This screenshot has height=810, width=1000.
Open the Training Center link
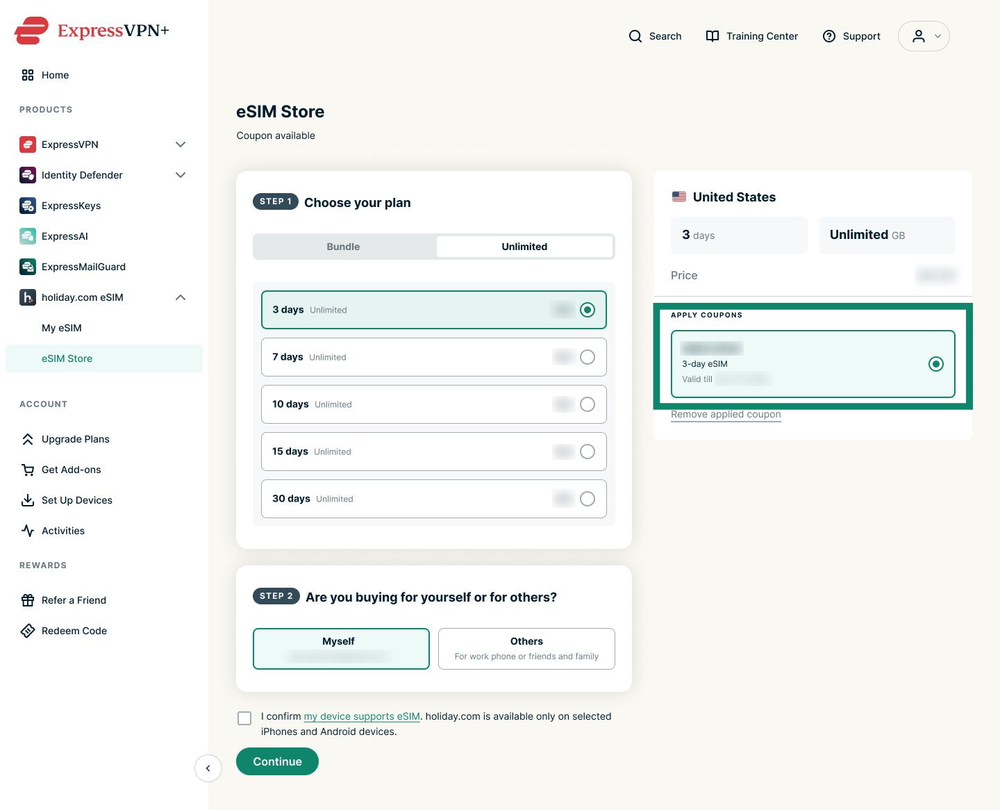tap(762, 36)
